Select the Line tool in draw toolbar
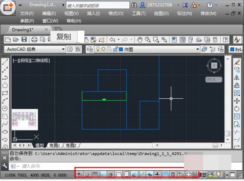Viewport: 244px width, 181px height. tap(5, 62)
